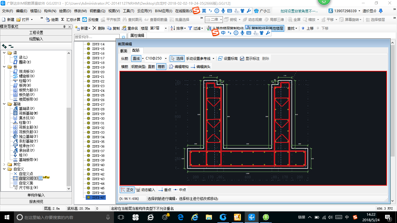The width and height of the screenshot is (397, 223).
Task: Click the 搜索构件 search field
Action: pos(97,37)
